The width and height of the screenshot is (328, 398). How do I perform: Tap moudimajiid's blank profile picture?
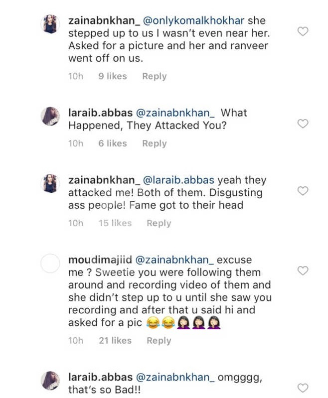50,264
